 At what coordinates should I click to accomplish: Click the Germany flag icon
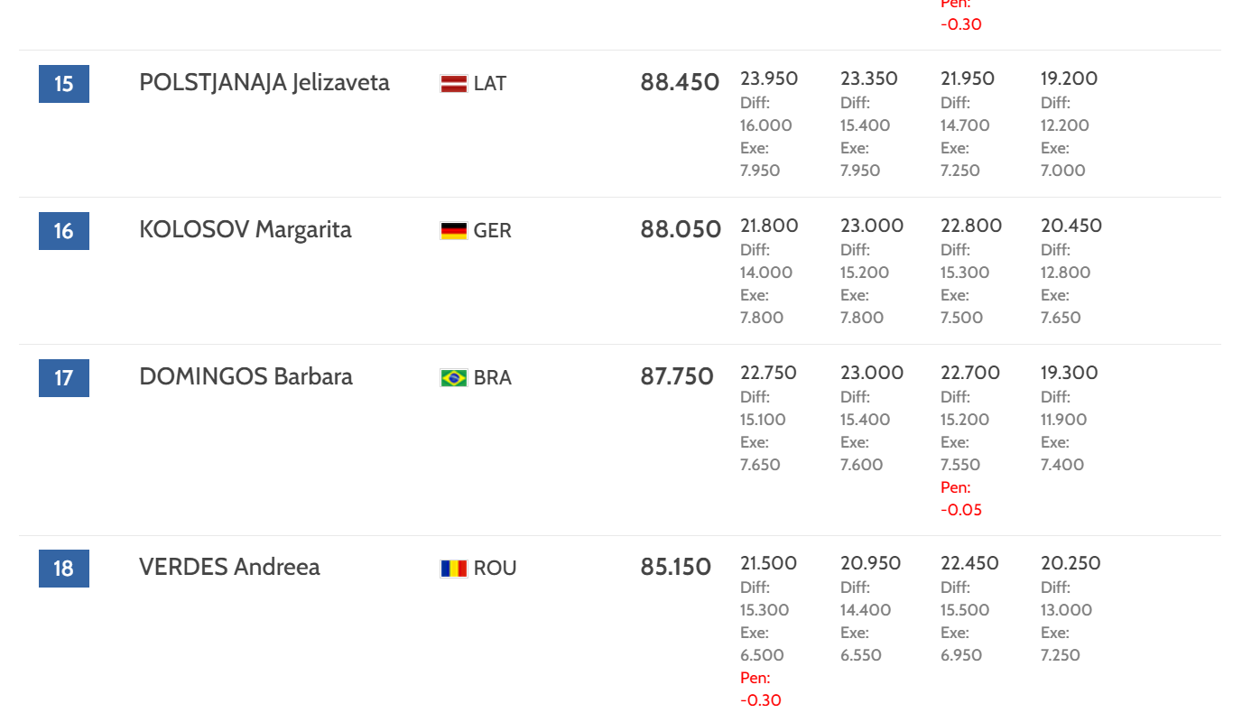[x=453, y=231]
